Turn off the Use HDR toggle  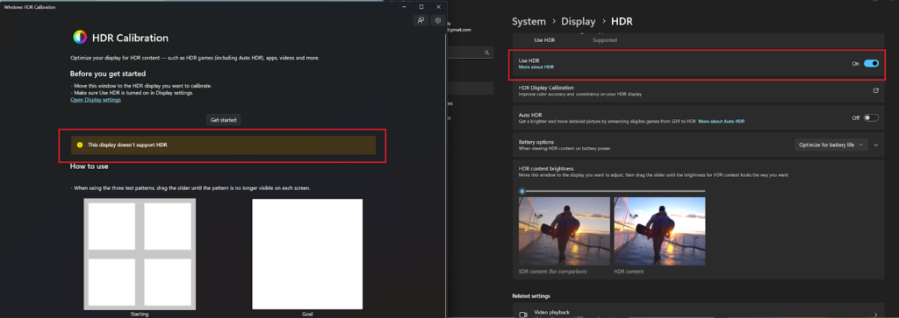click(871, 63)
